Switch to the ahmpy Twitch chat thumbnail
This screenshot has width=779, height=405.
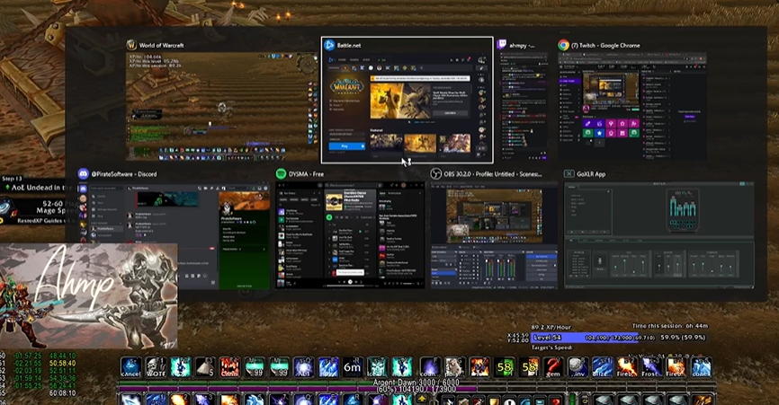coord(523,107)
